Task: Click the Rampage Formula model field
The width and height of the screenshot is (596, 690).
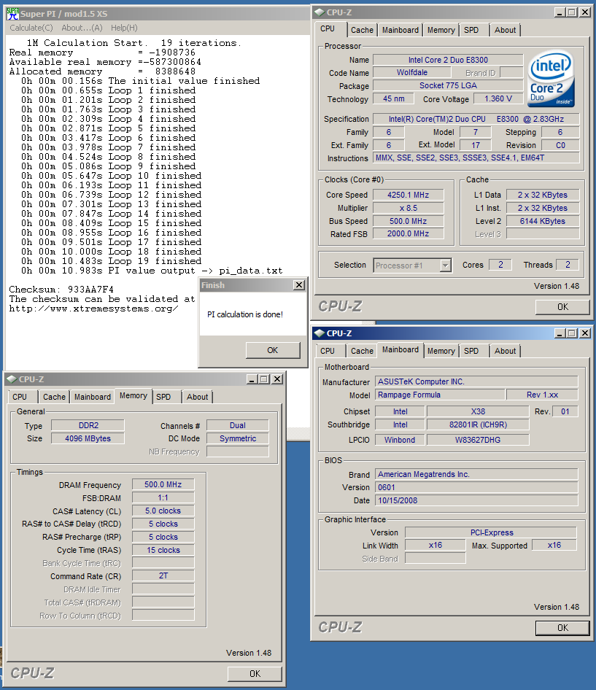Action: tap(440, 395)
